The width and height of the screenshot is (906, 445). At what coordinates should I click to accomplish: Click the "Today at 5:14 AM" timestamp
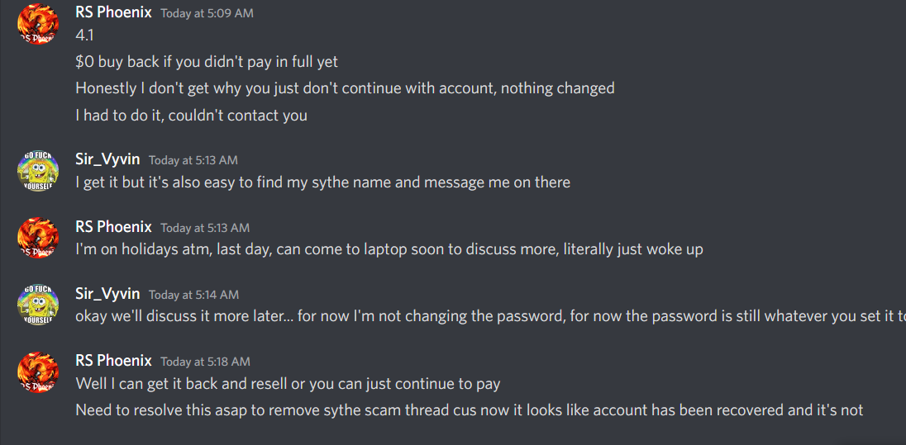pos(193,295)
